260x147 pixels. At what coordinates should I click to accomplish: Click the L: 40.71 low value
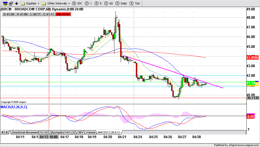point(35,14)
